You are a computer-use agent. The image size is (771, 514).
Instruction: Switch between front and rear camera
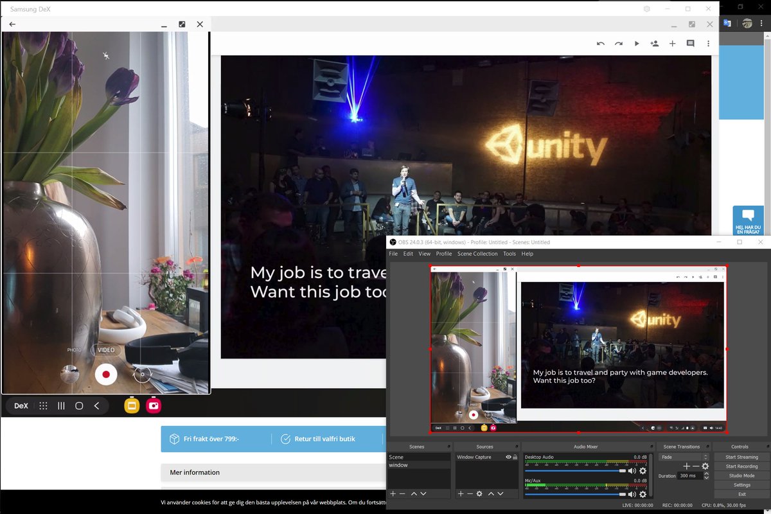coord(142,374)
